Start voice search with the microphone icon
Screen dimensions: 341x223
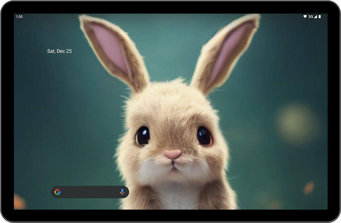click(x=122, y=192)
